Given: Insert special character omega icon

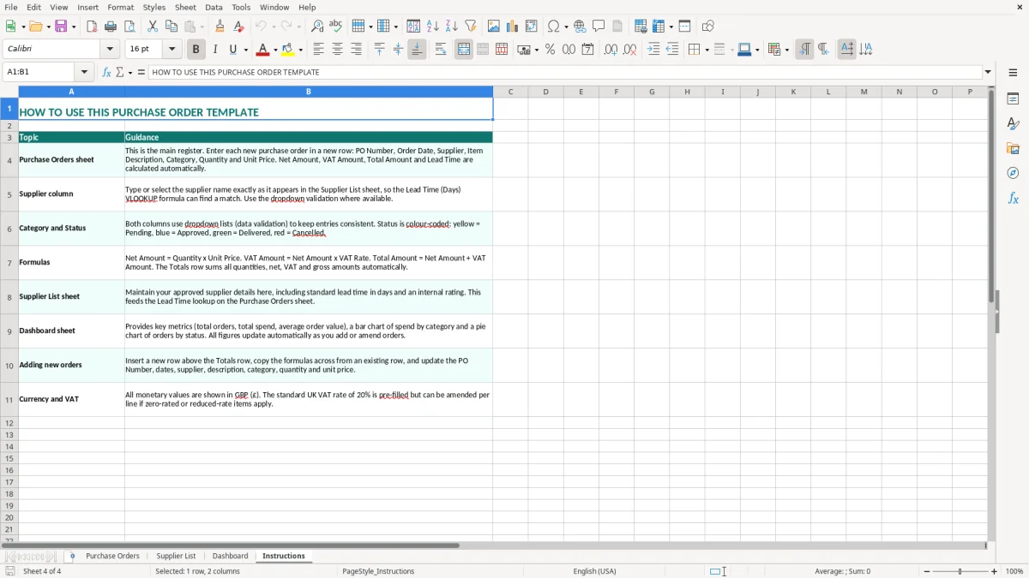Looking at the screenshot, I should (553, 27).
